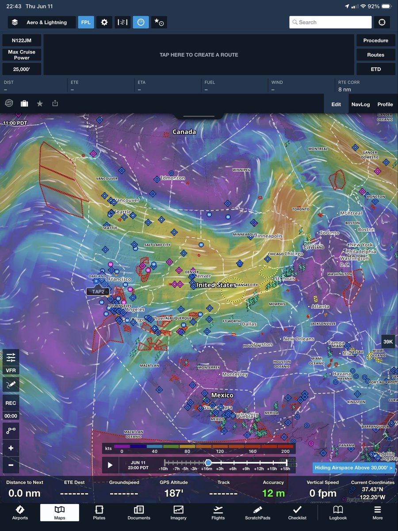Open map settings gear

tap(104, 22)
